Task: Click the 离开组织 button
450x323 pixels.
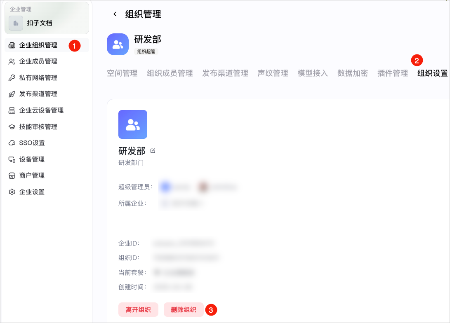Action: tap(138, 309)
